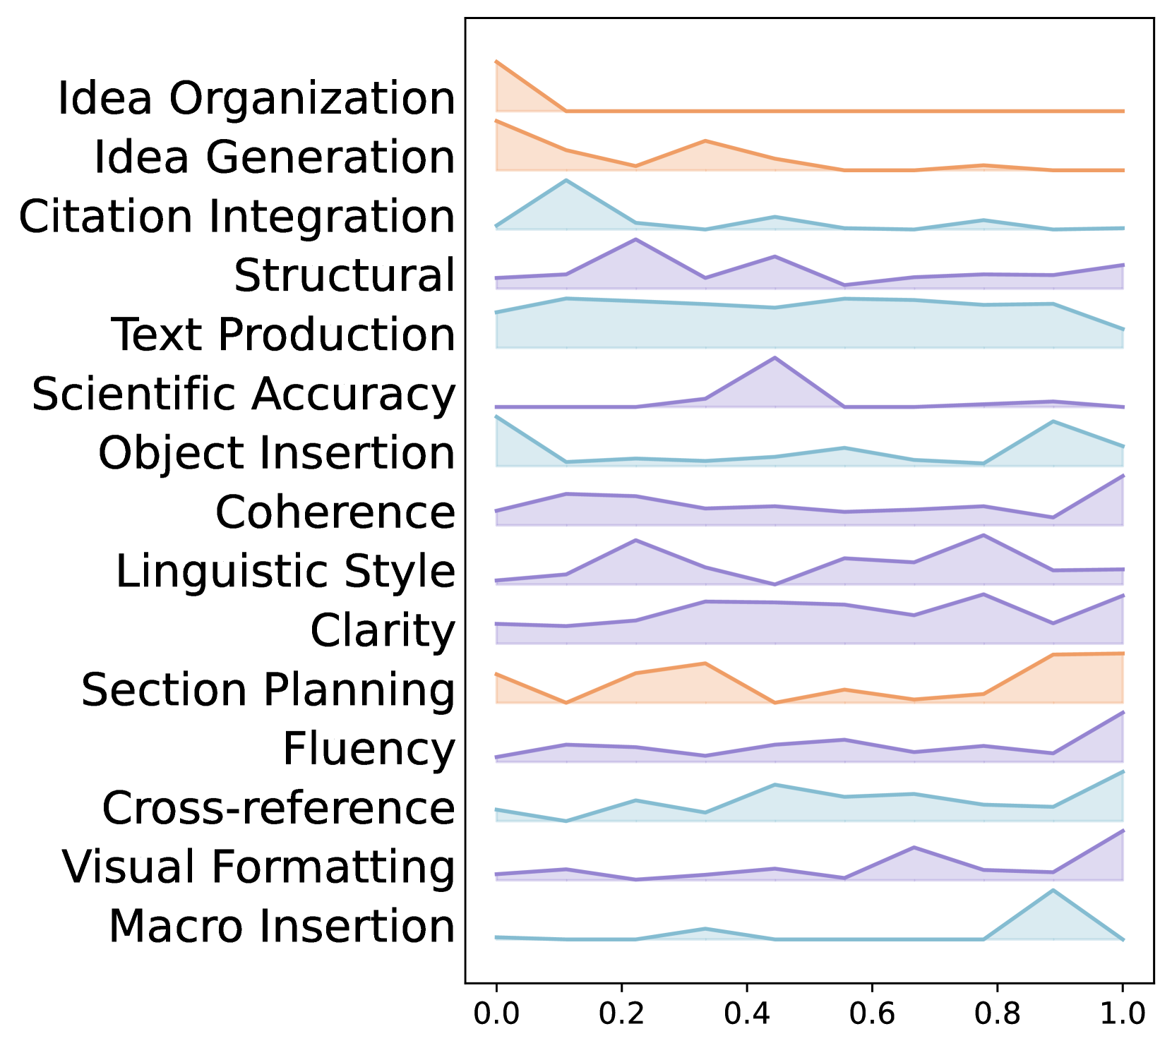
Task: Select the Visual Formatting label
Action: [x=258, y=867]
